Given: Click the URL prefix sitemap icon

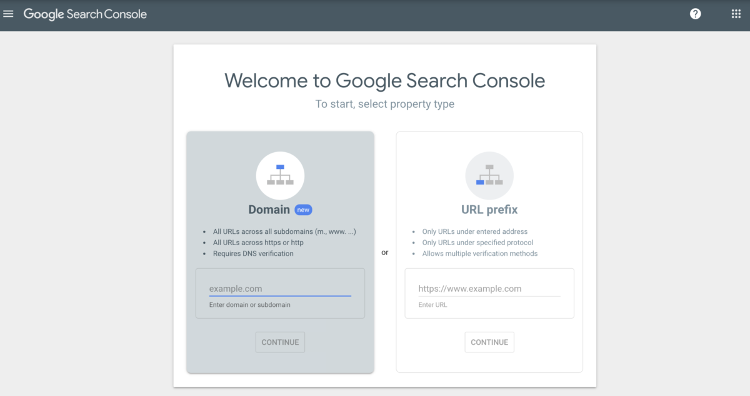Looking at the screenshot, I should [x=489, y=175].
